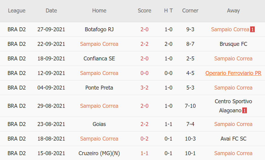Screen dimensions: 265x160
Task: Open the 0-2 score against Avai FC SC
Action: pos(144,139)
